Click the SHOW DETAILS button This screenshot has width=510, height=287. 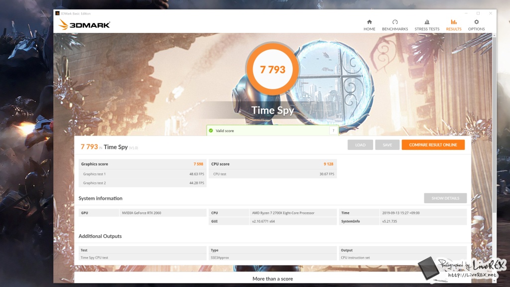pyautogui.click(x=445, y=198)
